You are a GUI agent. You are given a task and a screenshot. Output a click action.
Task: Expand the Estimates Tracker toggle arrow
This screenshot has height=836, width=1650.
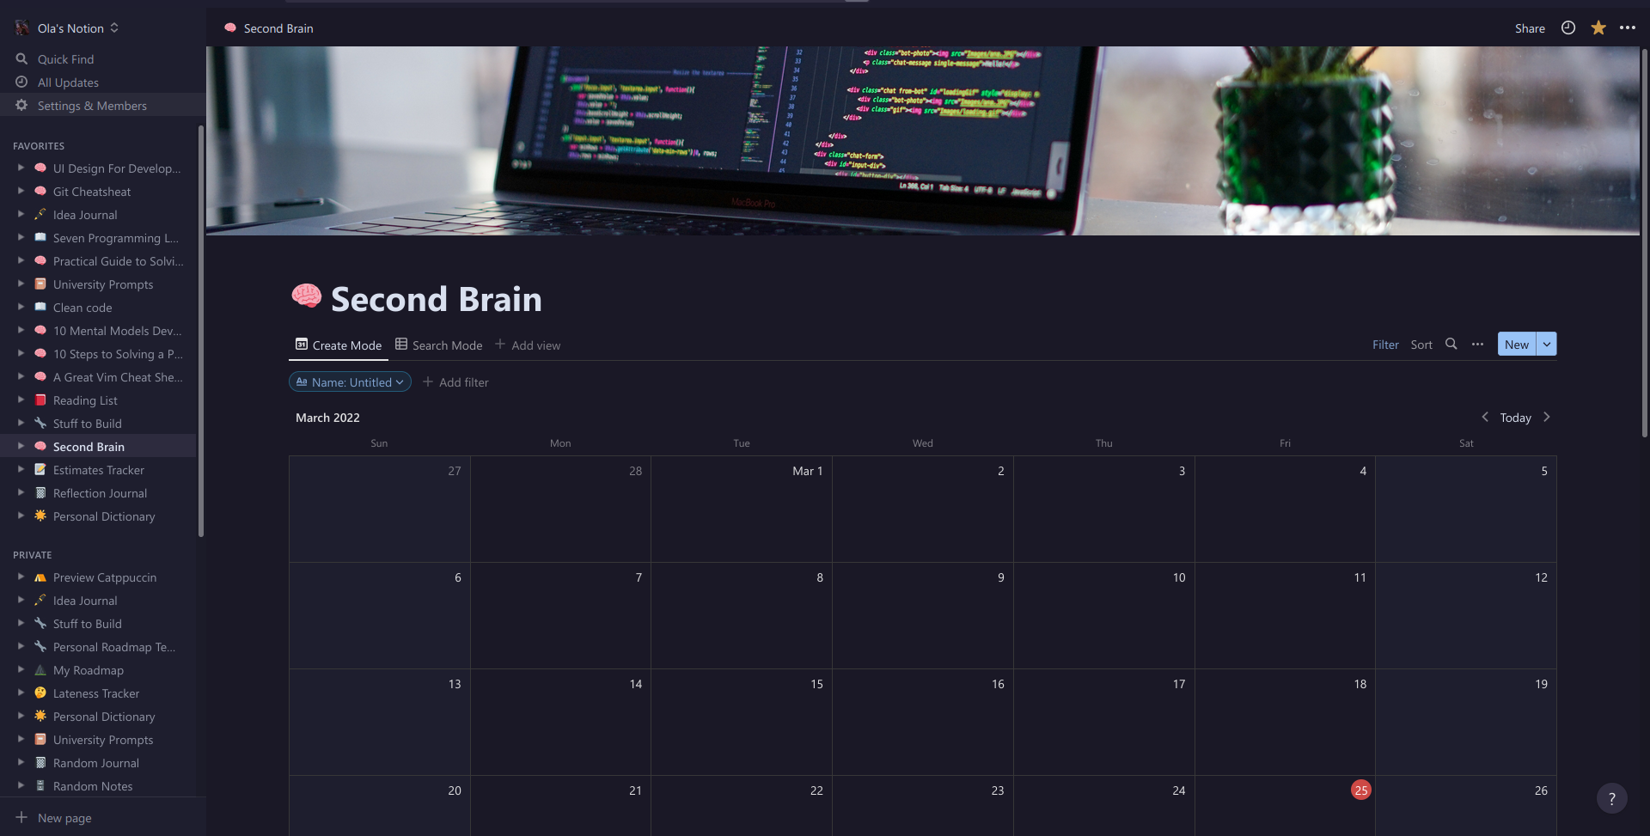[21, 469]
